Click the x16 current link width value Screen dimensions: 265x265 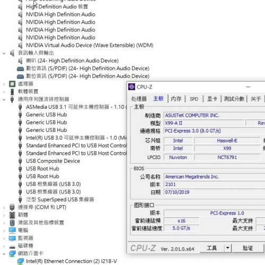(181, 221)
